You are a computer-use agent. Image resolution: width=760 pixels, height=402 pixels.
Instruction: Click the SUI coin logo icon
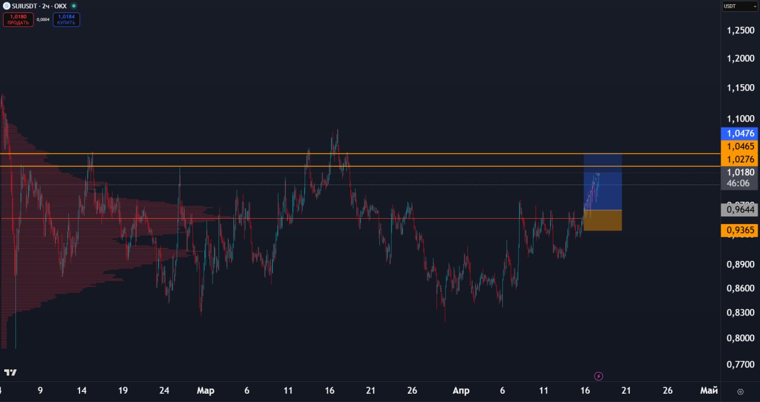click(6, 6)
